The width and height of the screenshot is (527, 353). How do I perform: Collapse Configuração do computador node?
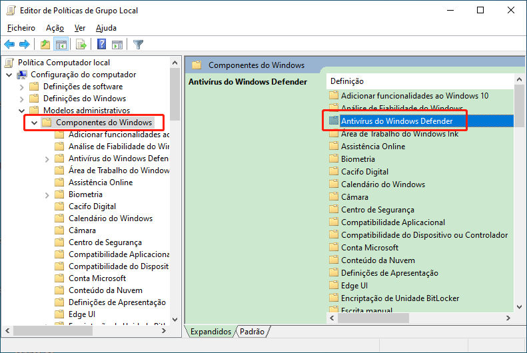[x=9, y=75]
